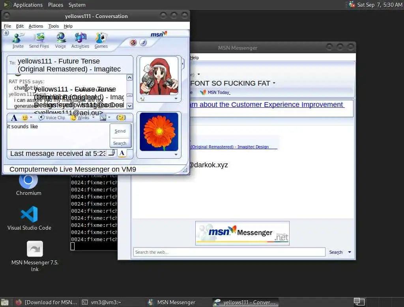This screenshot has width=404, height=307.
Task: Click the chat history scrollbar thumb
Action: pyautogui.click(x=129, y=95)
